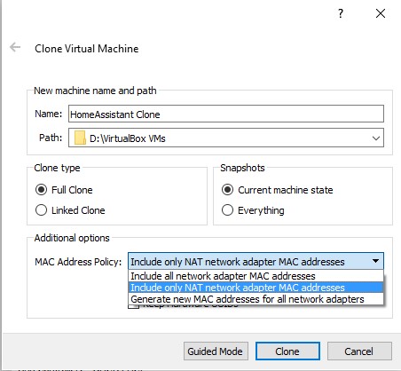Viewport: 401px width, 371px height.
Task: Click the MAC Address Policy combo box
Action: 256,261
